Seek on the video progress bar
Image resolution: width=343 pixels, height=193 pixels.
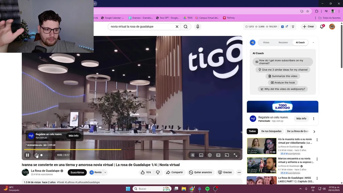[x=132, y=150]
